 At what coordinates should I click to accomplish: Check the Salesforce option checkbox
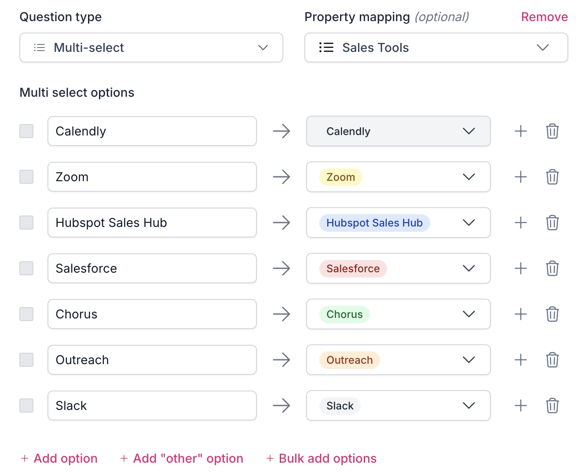[26, 268]
